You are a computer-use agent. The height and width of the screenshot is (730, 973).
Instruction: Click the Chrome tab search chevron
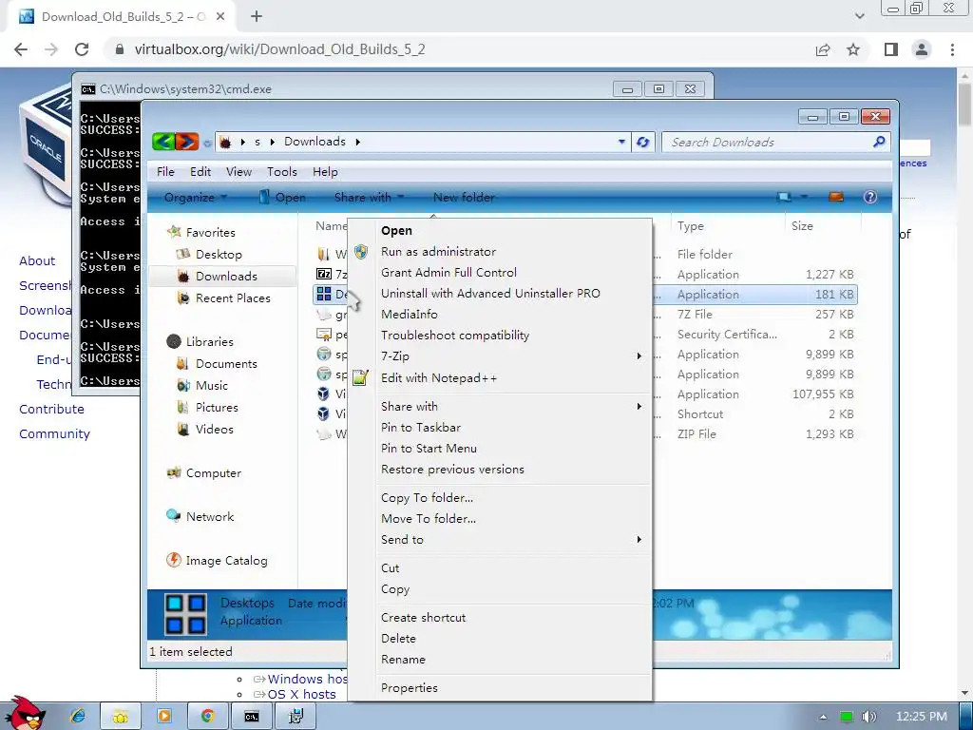[x=859, y=17]
